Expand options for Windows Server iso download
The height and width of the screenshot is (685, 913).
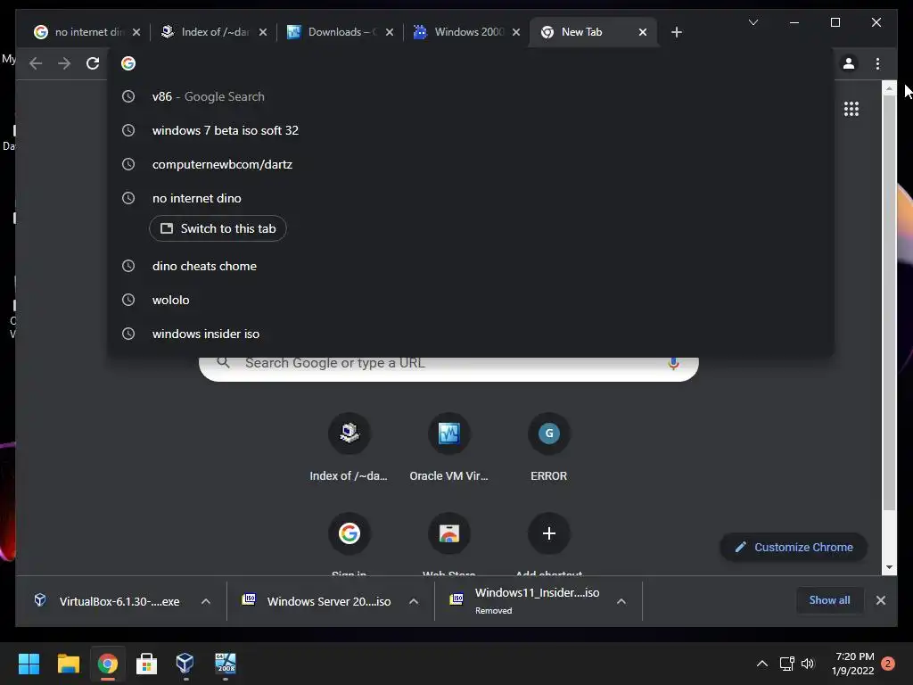pyautogui.click(x=414, y=602)
